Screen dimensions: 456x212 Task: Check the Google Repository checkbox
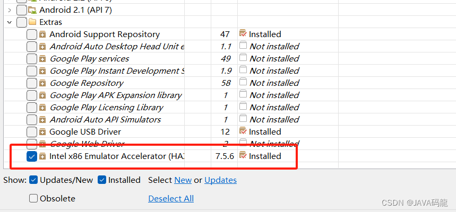point(32,83)
